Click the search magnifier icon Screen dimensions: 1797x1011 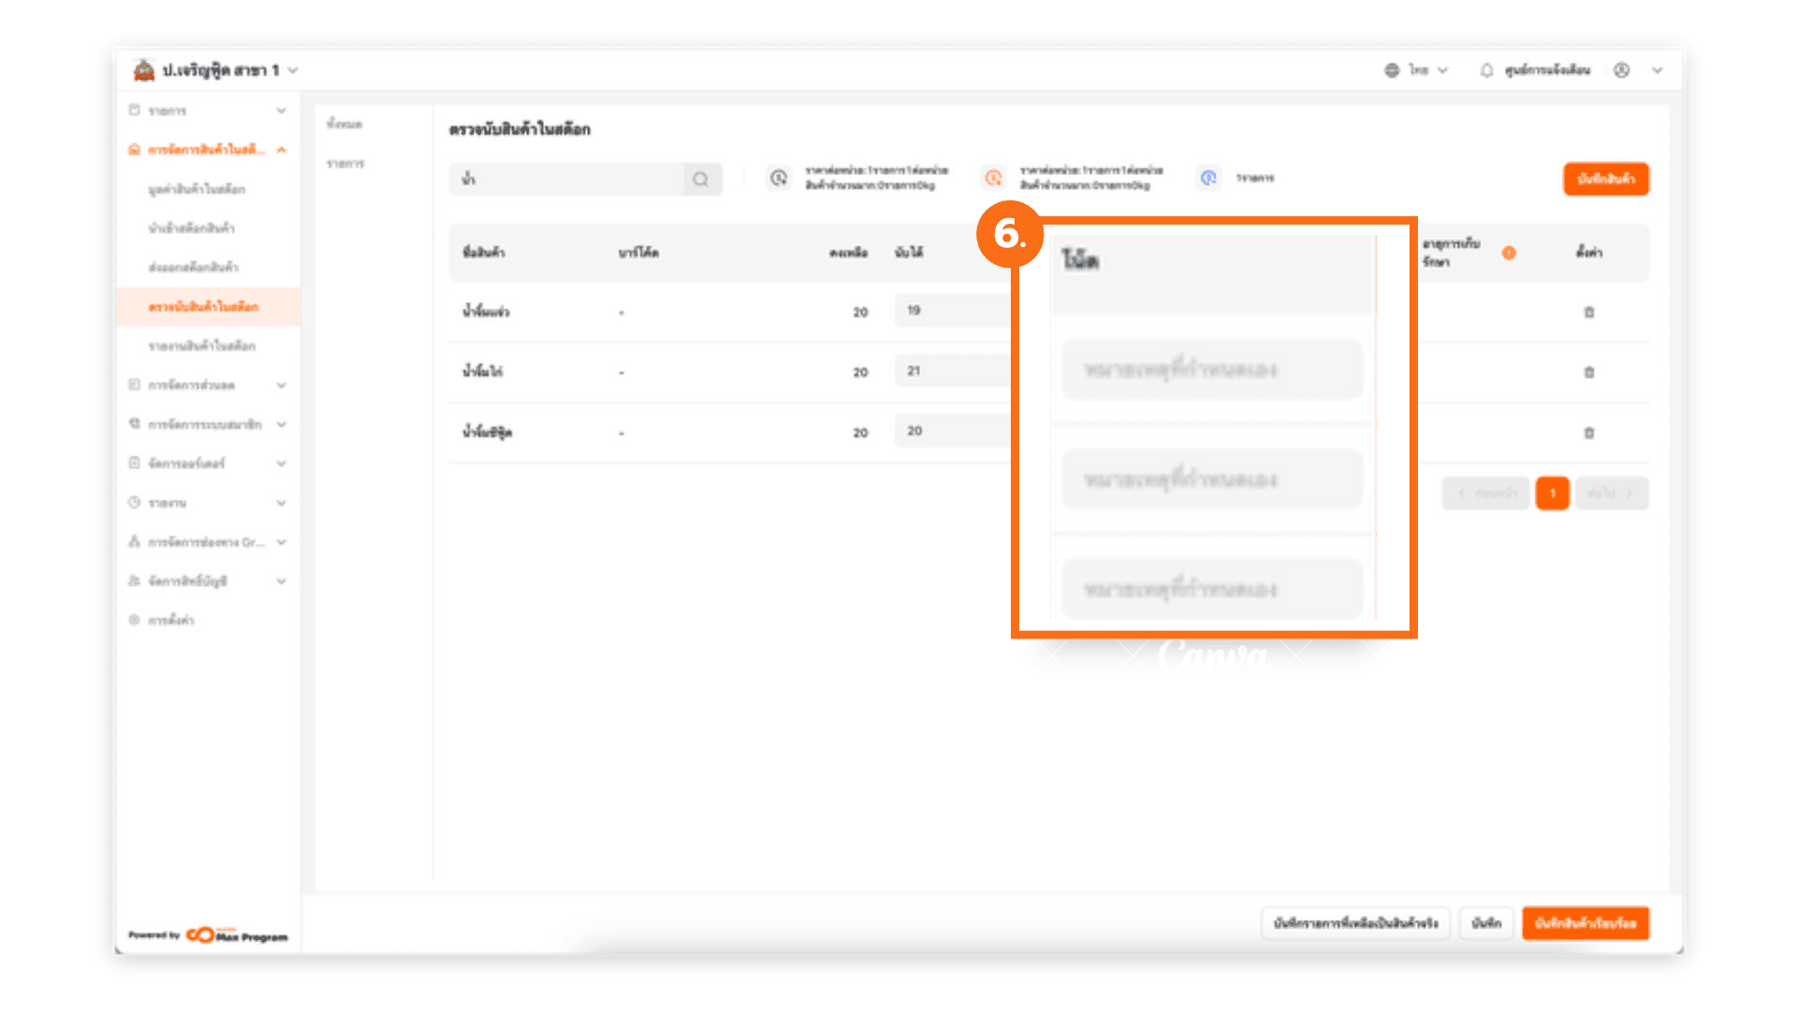coord(700,179)
